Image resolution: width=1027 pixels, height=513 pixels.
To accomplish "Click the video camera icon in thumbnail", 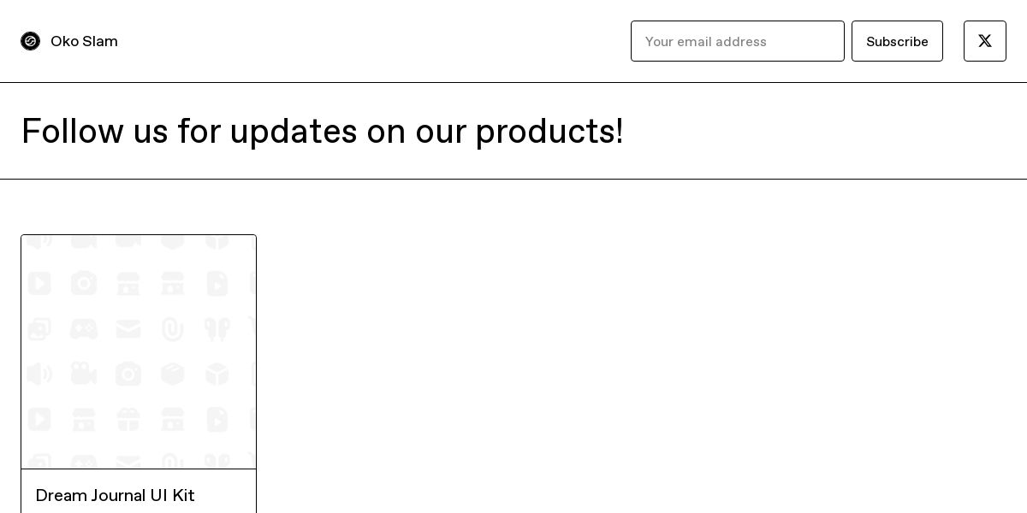I will [84, 374].
